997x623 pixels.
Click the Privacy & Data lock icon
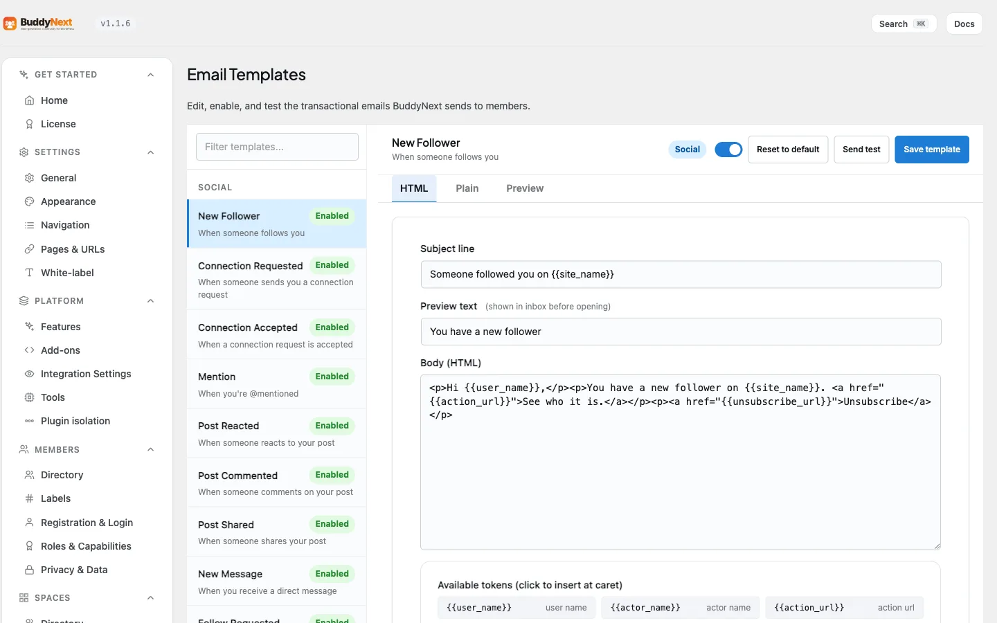point(29,570)
